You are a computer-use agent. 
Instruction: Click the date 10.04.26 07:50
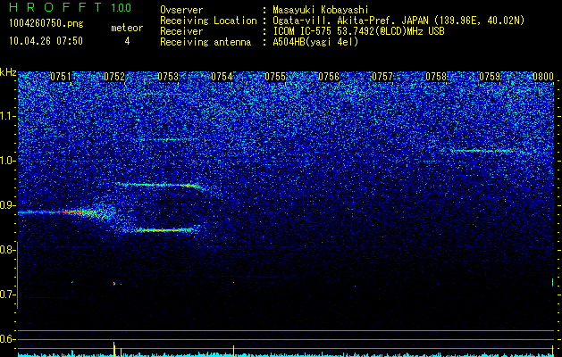46,41
